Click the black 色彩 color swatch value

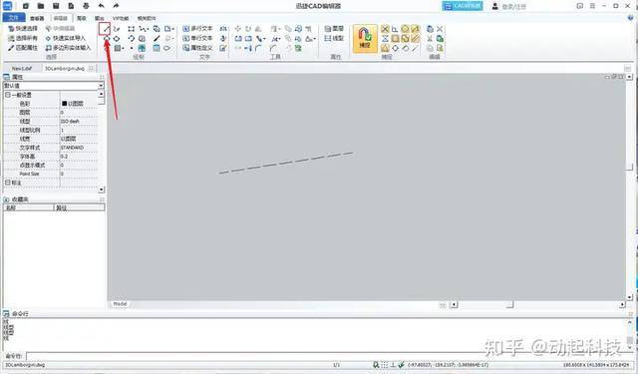pyautogui.click(x=64, y=104)
